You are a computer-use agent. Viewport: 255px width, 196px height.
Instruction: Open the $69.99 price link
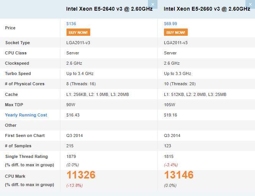tap(171, 24)
